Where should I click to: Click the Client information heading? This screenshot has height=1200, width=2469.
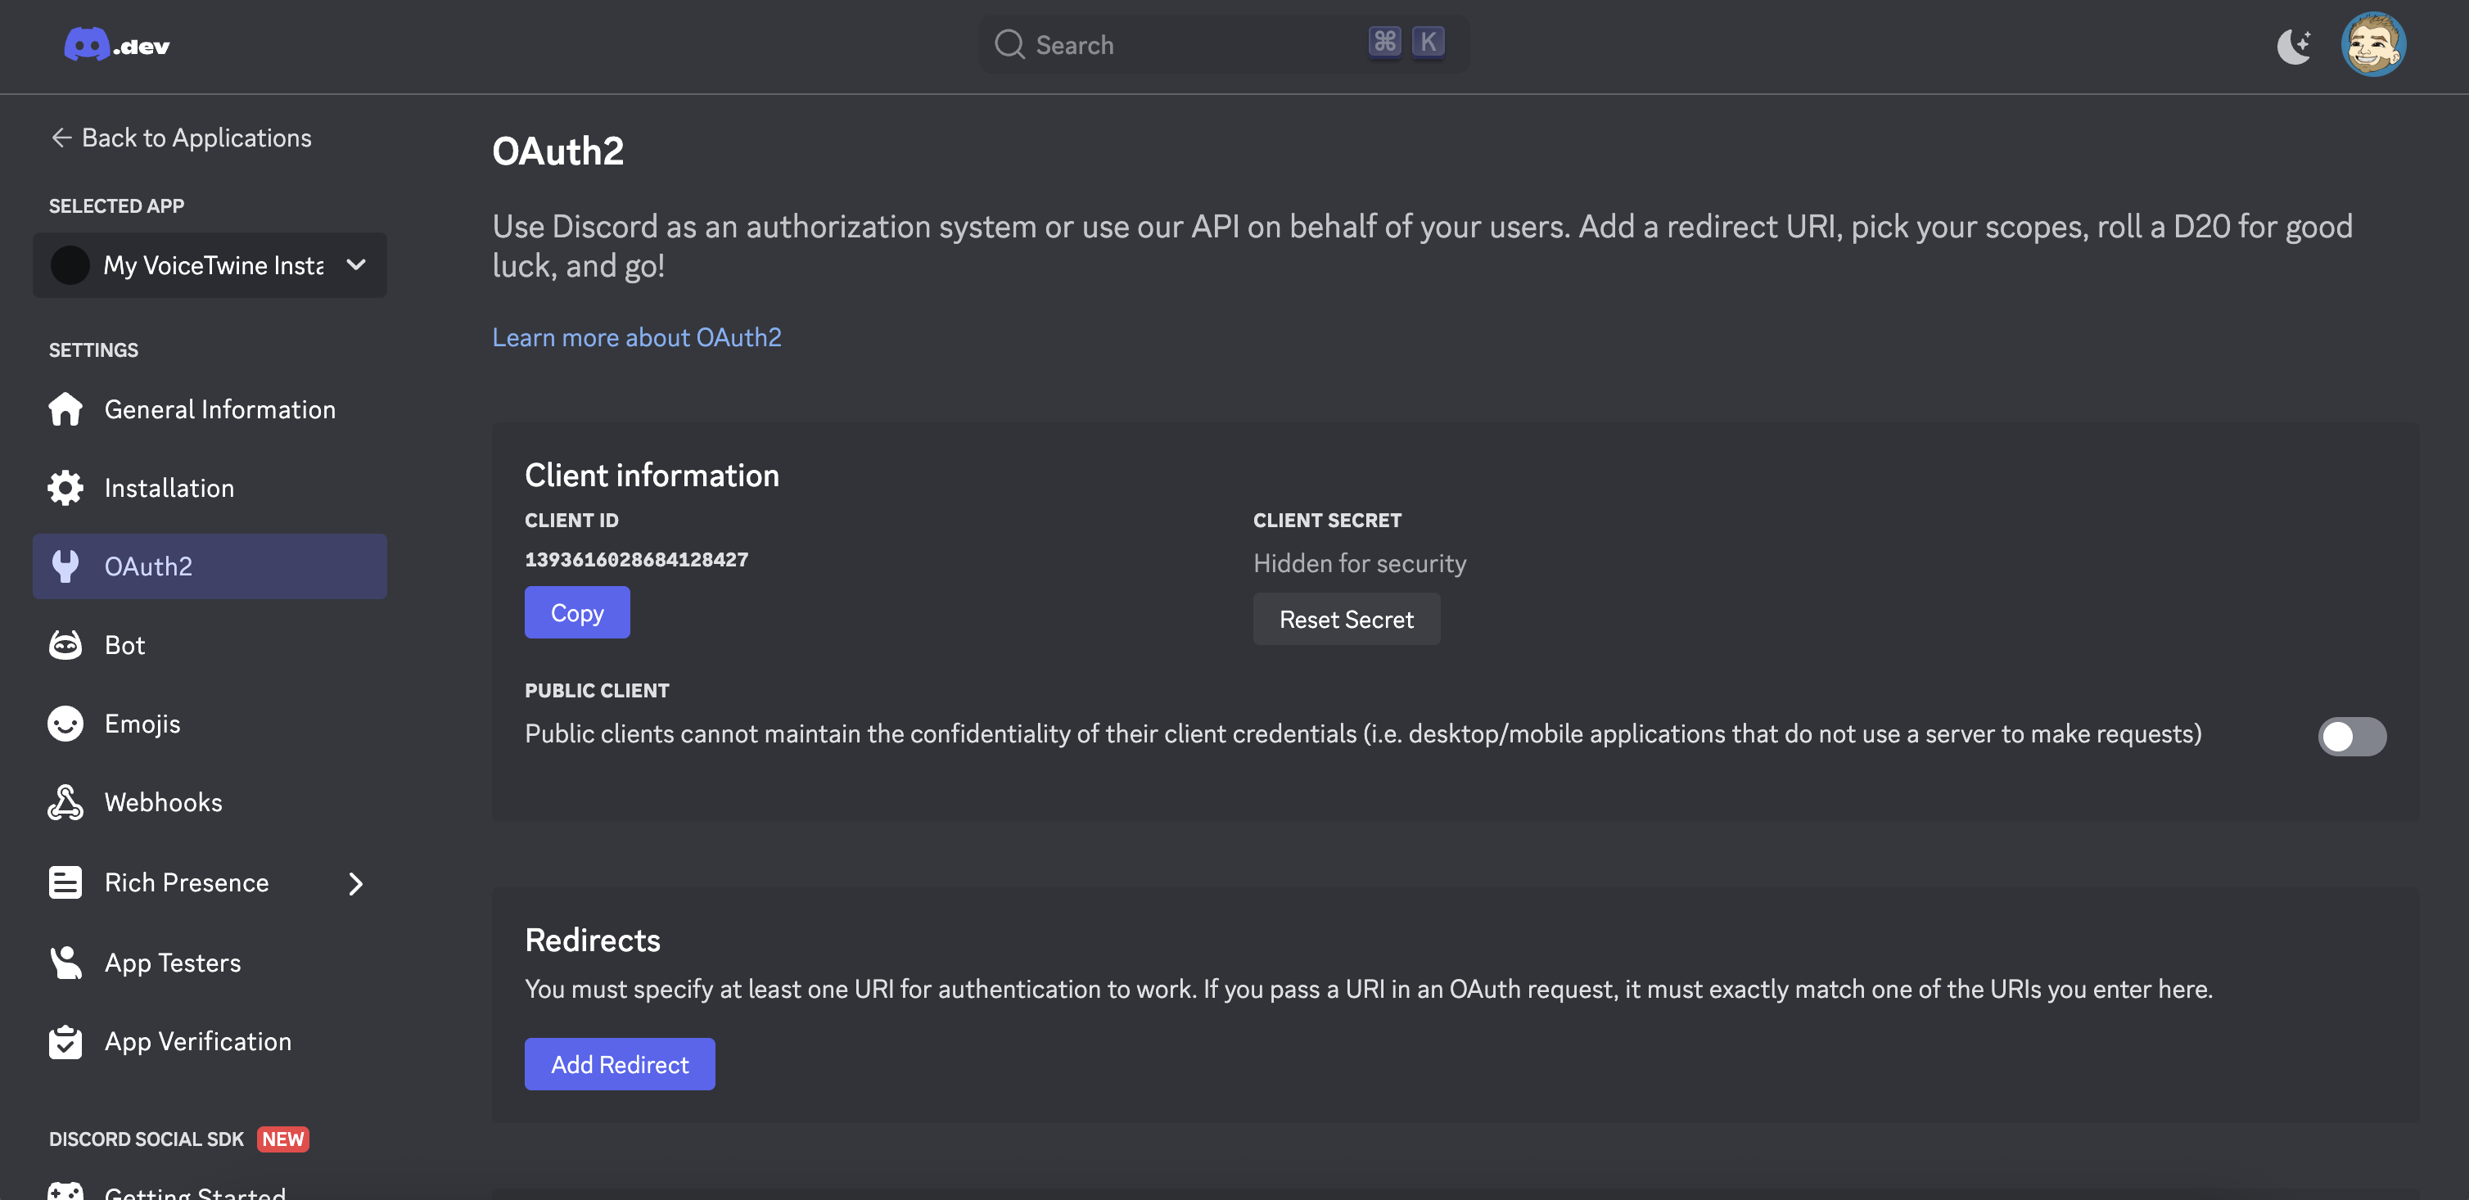(652, 476)
